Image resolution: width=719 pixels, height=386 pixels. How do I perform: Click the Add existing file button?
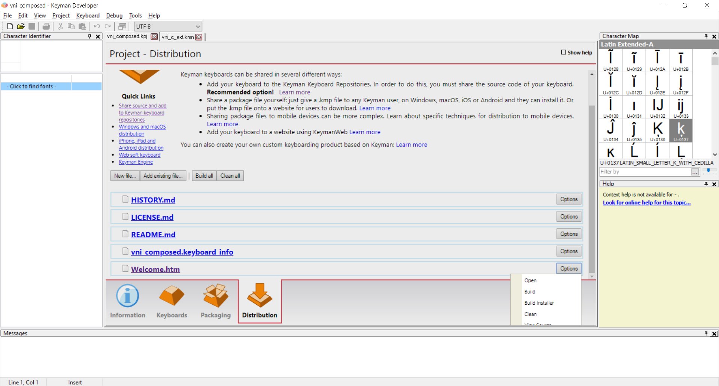point(163,176)
